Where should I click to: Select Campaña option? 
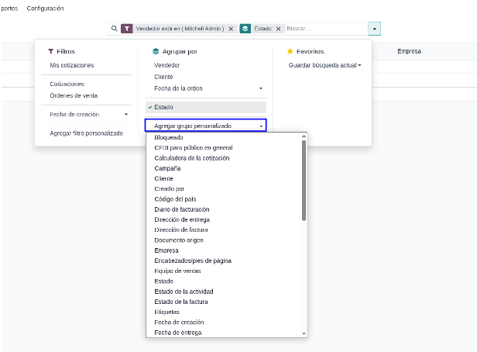pyautogui.click(x=224, y=168)
